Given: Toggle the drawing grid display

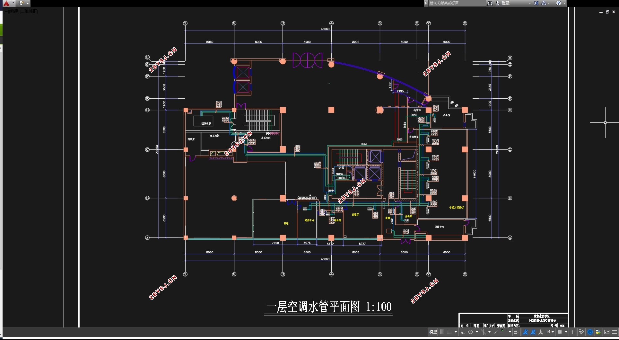Looking at the screenshot, I should click(442, 332).
